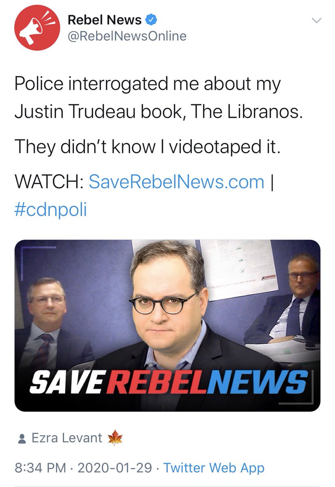
Task: Click the Twitter Web App source label
Action: (214, 468)
